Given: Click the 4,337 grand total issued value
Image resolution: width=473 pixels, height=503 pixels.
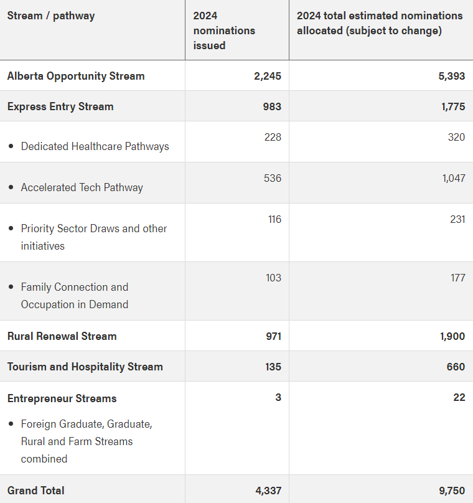Looking at the screenshot, I should coord(268,491).
